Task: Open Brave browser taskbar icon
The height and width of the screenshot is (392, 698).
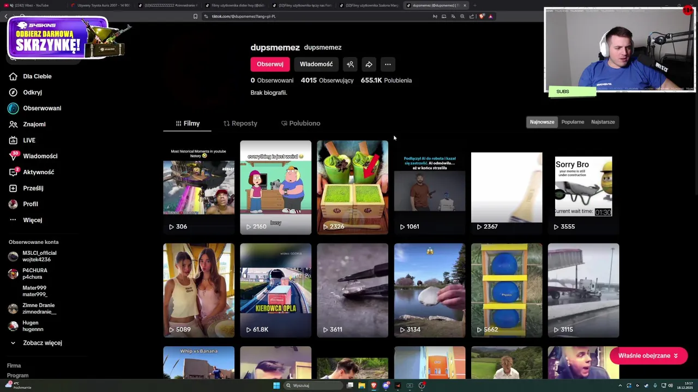Action: 374,385
